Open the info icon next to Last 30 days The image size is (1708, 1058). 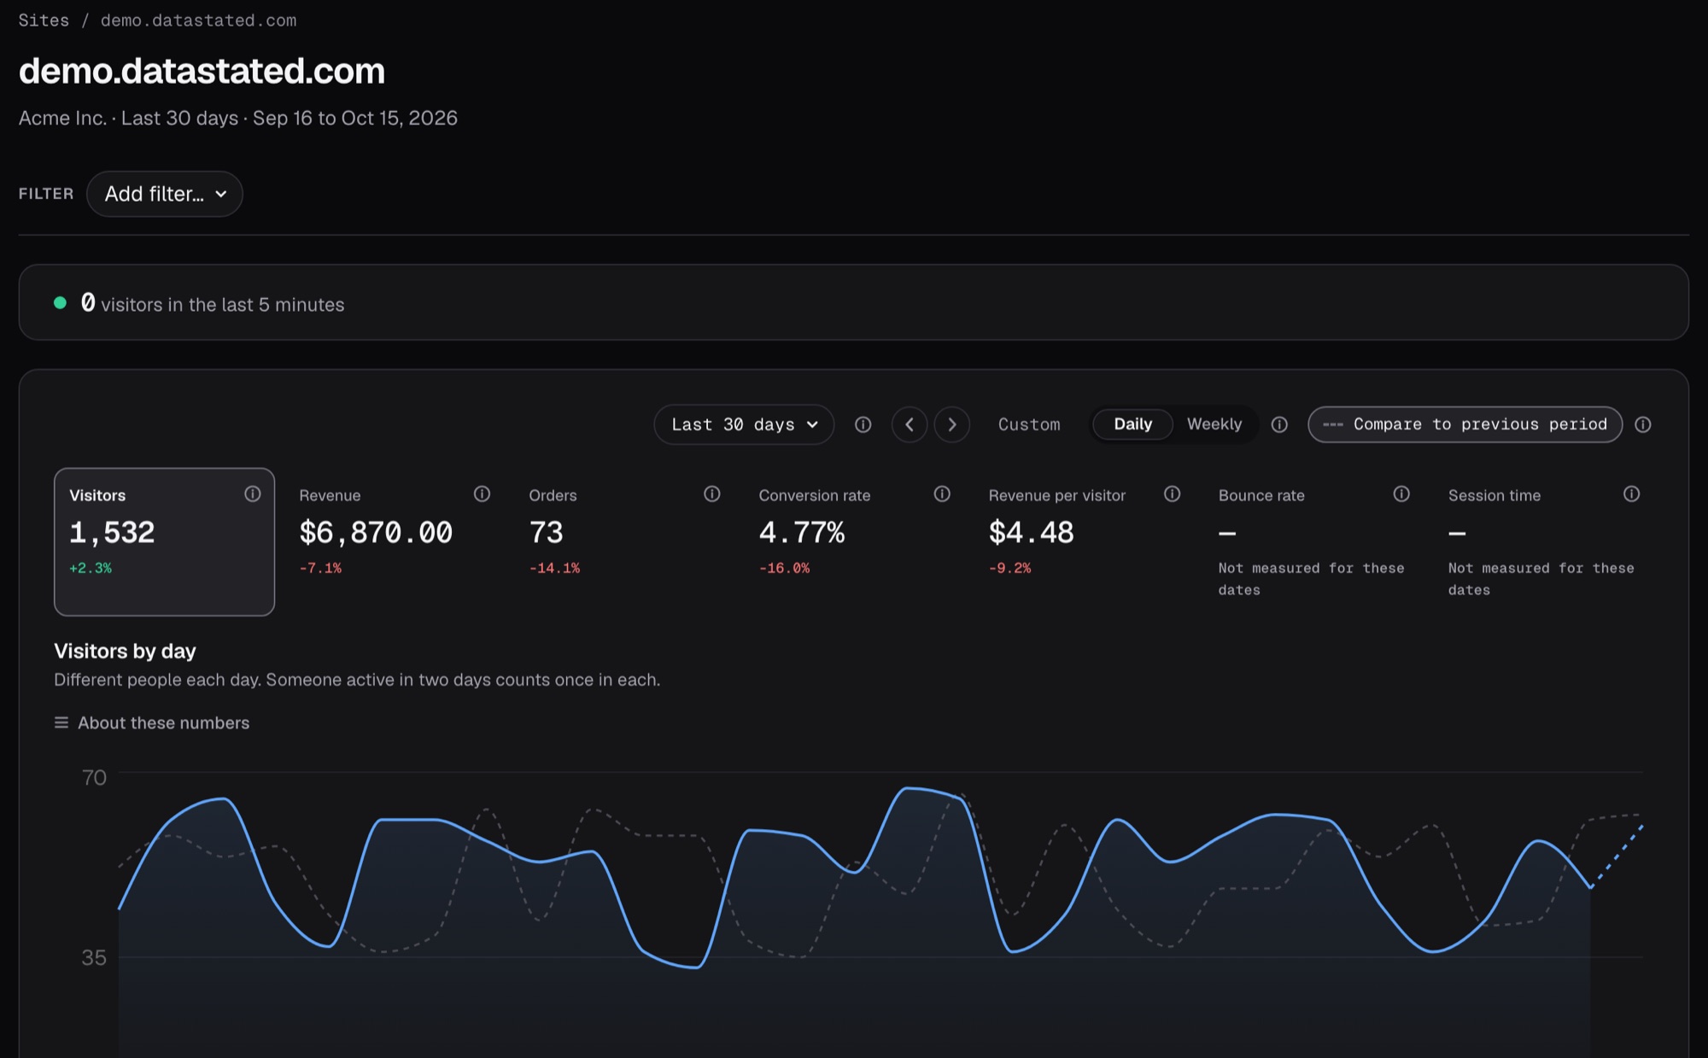pyautogui.click(x=863, y=424)
